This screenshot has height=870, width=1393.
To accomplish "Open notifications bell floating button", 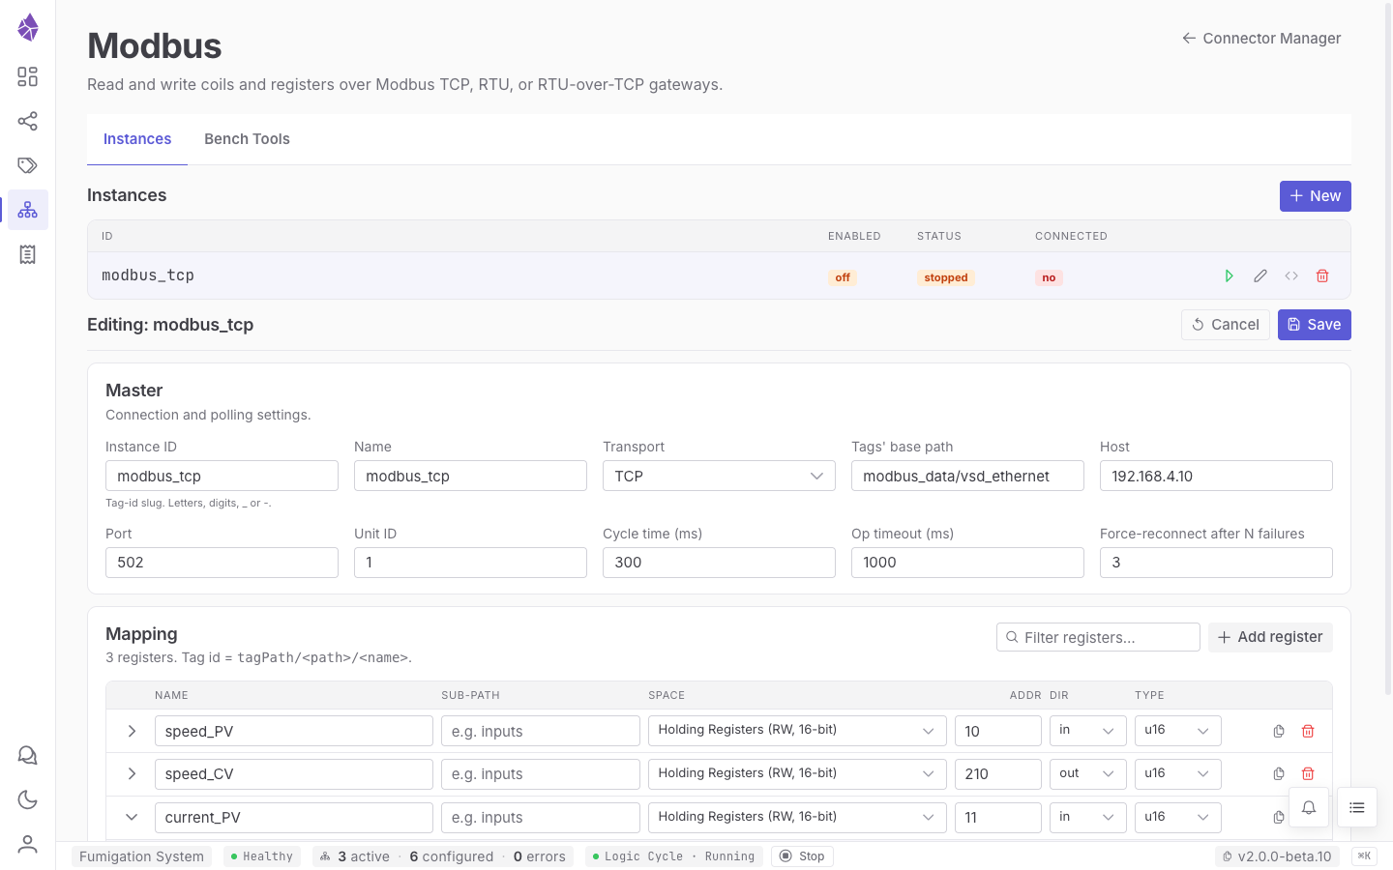I will pos(1309,807).
